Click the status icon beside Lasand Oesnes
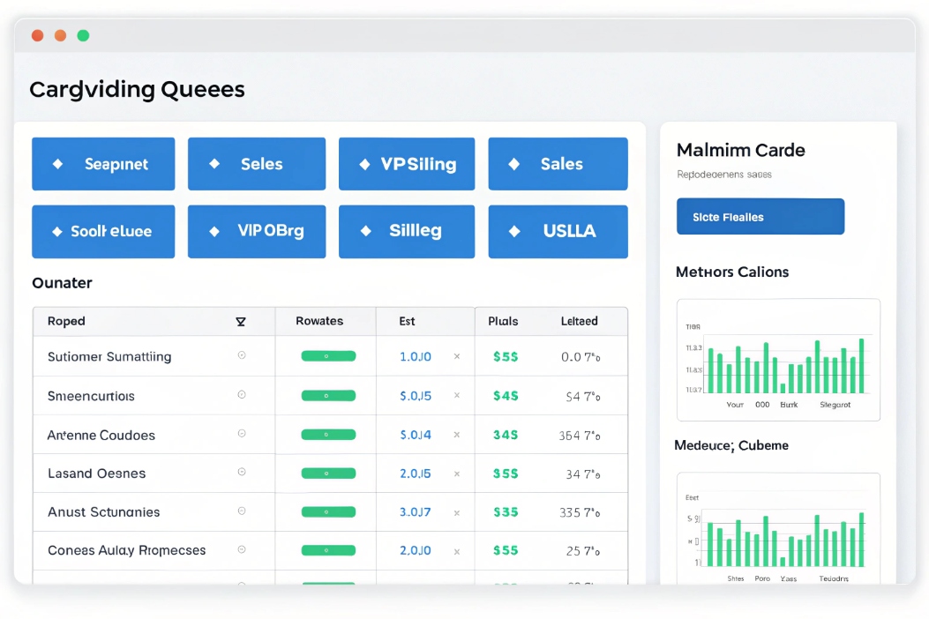929x619 pixels. point(240,473)
